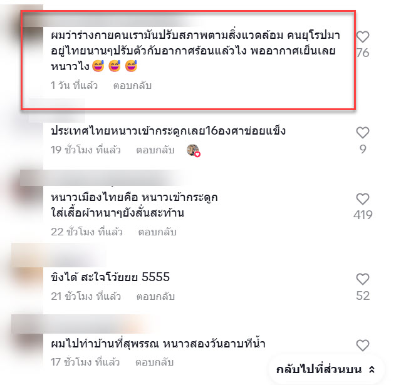Click the creator-liked avatar badge beside 19 ชั่วโมง reply

coord(194,150)
